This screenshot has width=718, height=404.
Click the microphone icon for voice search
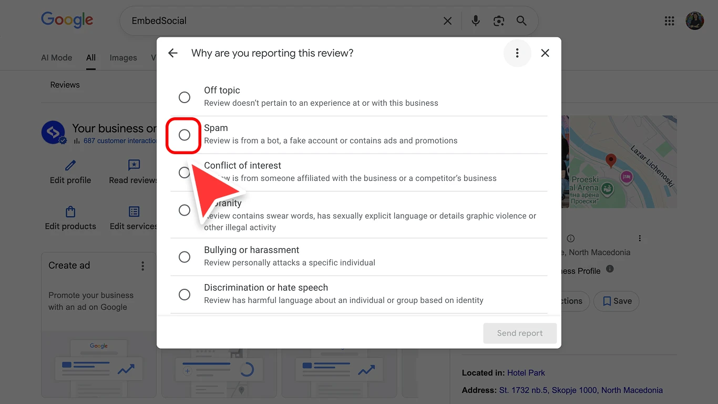(475, 21)
